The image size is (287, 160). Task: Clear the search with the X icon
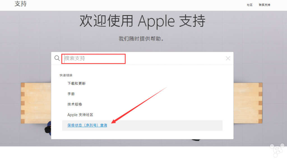[228, 58]
